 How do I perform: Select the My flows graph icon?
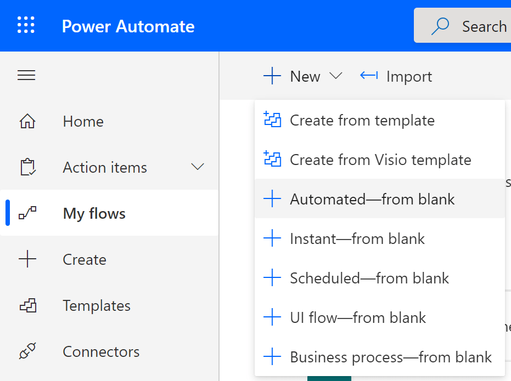pos(26,213)
